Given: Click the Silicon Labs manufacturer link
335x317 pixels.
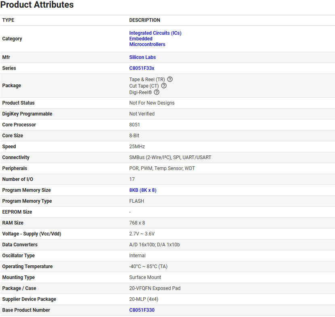Looking at the screenshot, I should [x=142, y=57].
